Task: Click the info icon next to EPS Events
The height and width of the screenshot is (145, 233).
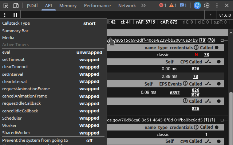Action: [x=185, y=83]
